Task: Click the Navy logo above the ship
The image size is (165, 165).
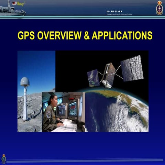Action: click(19, 4)
